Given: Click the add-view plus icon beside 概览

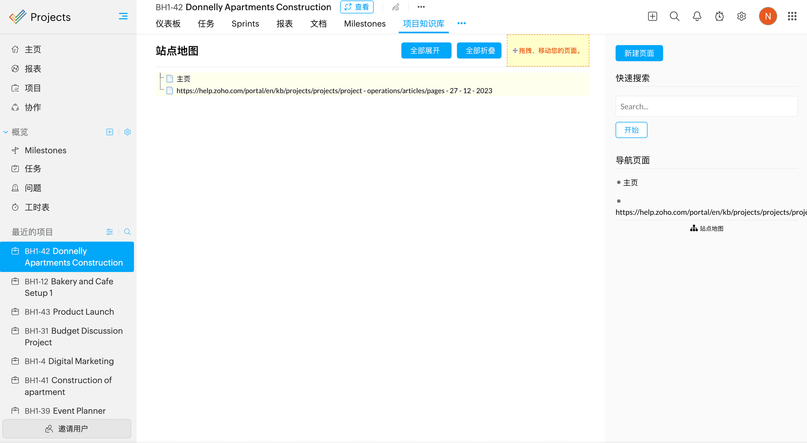Looking at the screenshot, I should [110, 132].
